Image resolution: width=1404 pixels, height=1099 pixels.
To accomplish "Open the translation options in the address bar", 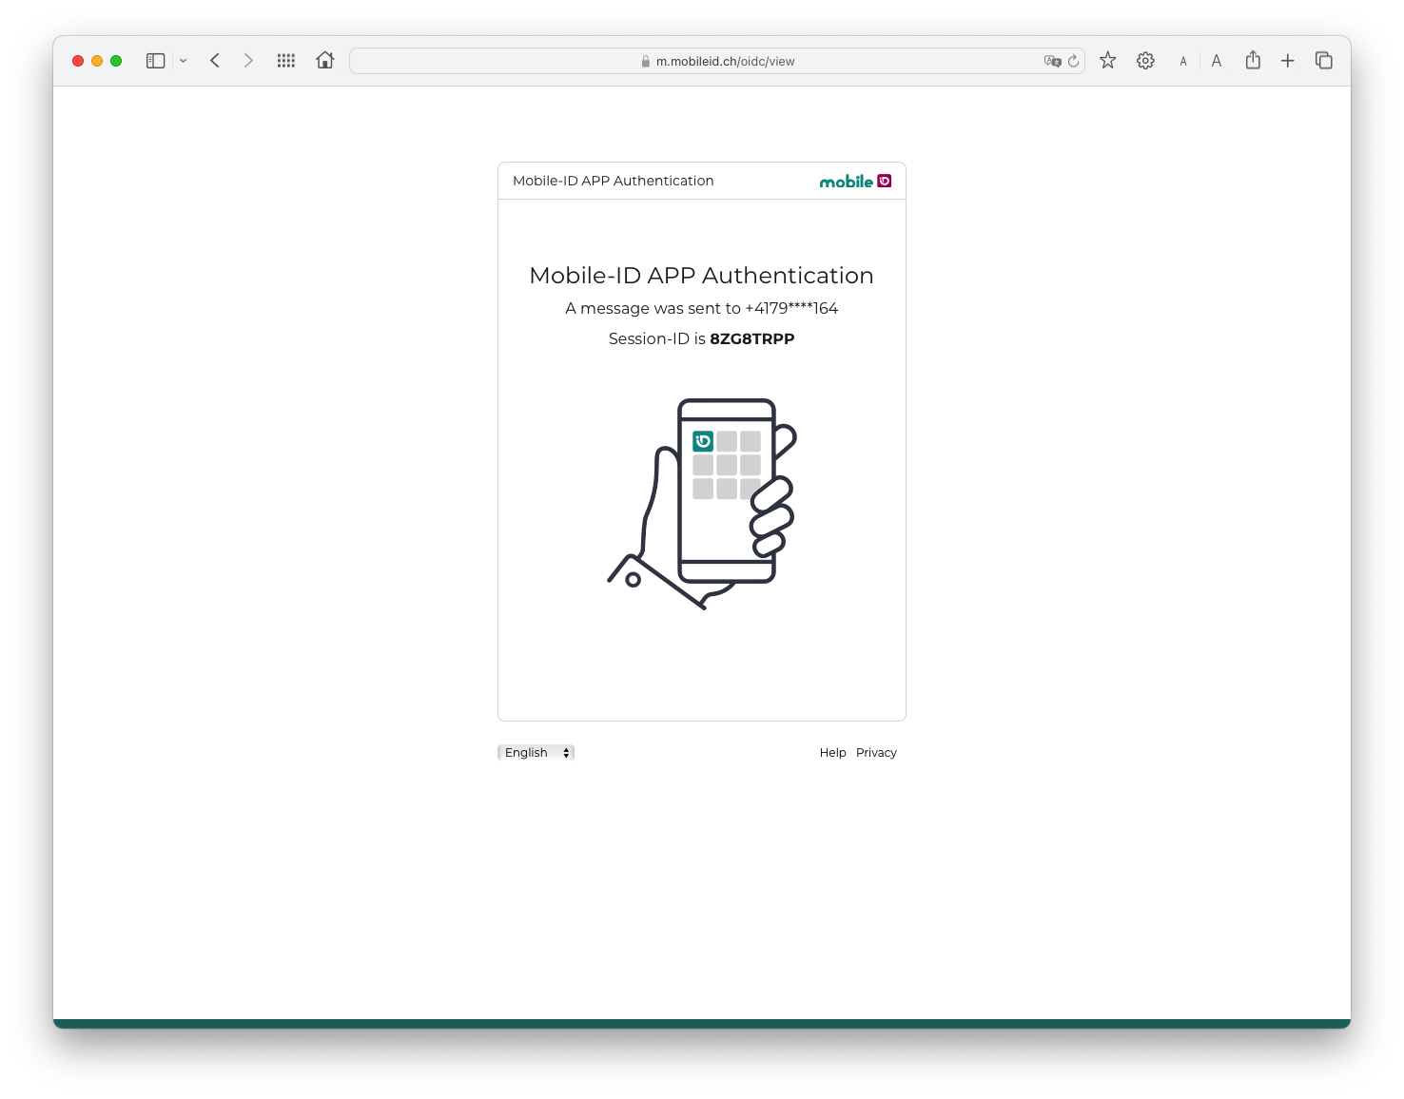I will click(1052, 60).
